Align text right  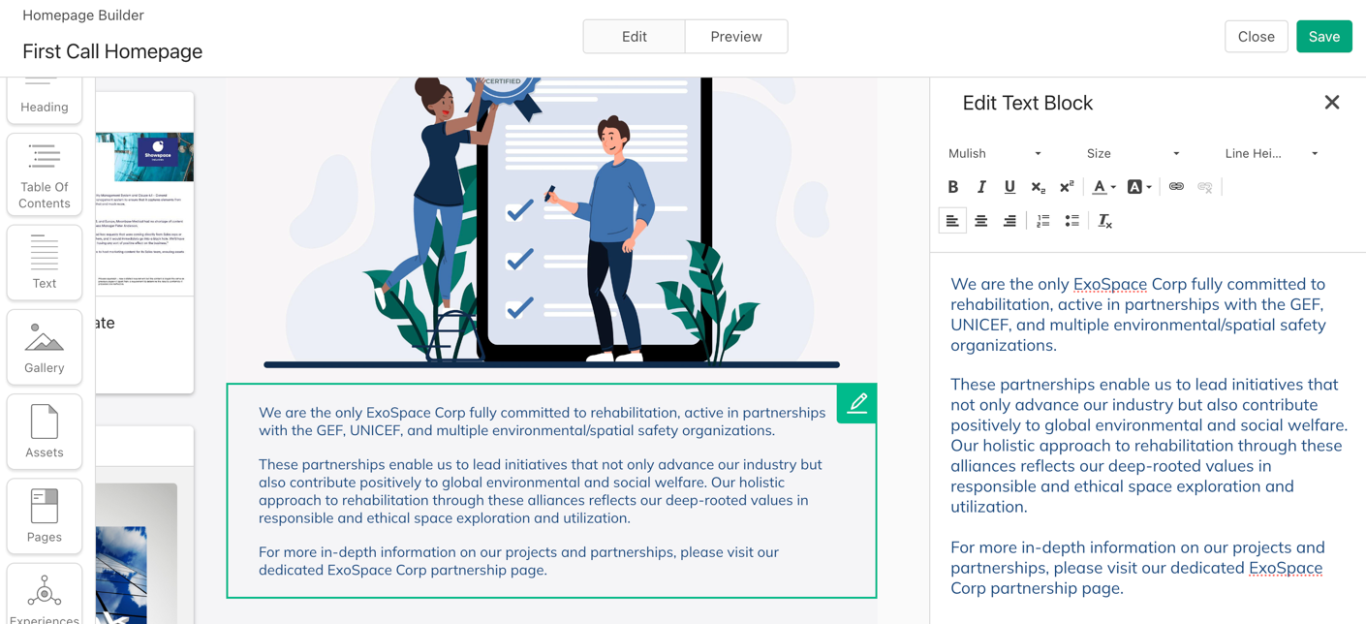point(1009,222)
